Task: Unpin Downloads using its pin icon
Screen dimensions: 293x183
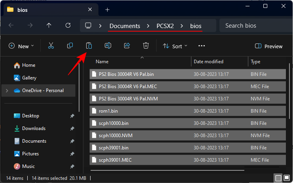Action: pos(72,128)
